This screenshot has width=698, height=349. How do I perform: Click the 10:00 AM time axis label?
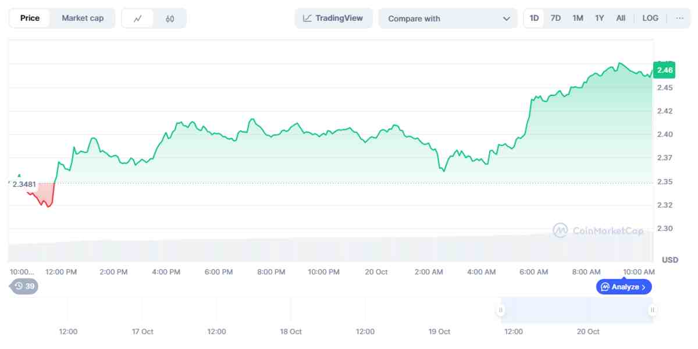(639, 272)
